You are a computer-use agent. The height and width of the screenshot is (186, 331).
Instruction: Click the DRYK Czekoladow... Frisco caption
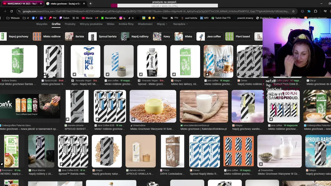172,174
